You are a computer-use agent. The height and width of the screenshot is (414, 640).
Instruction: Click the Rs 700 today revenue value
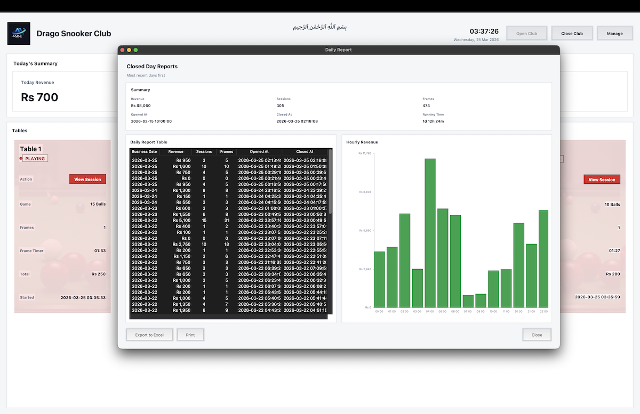click(x=39, y=97)
